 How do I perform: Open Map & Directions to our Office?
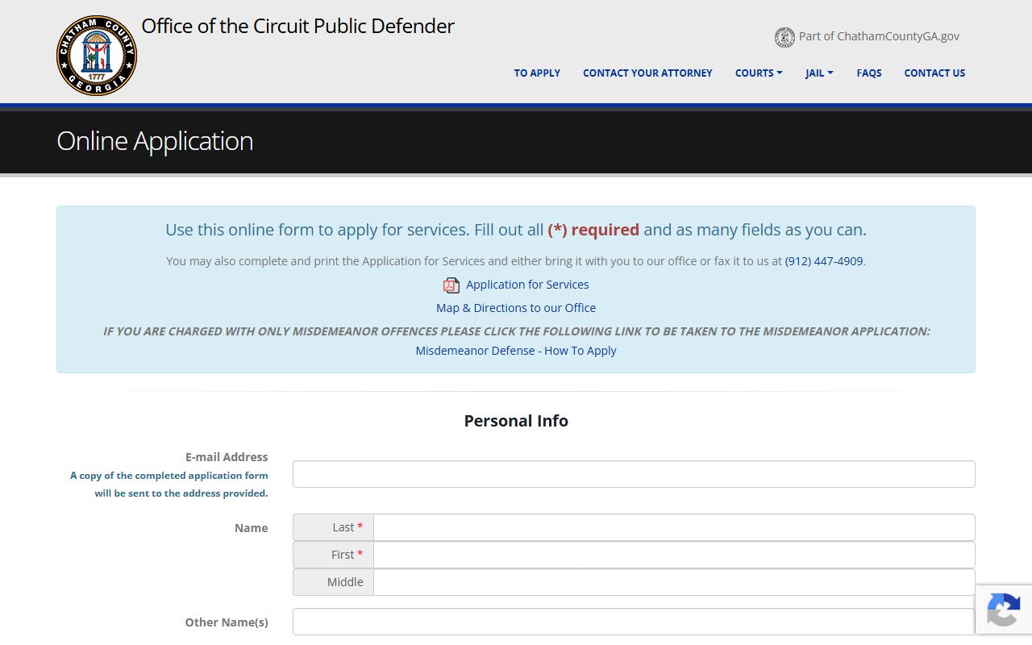point(516,308)
